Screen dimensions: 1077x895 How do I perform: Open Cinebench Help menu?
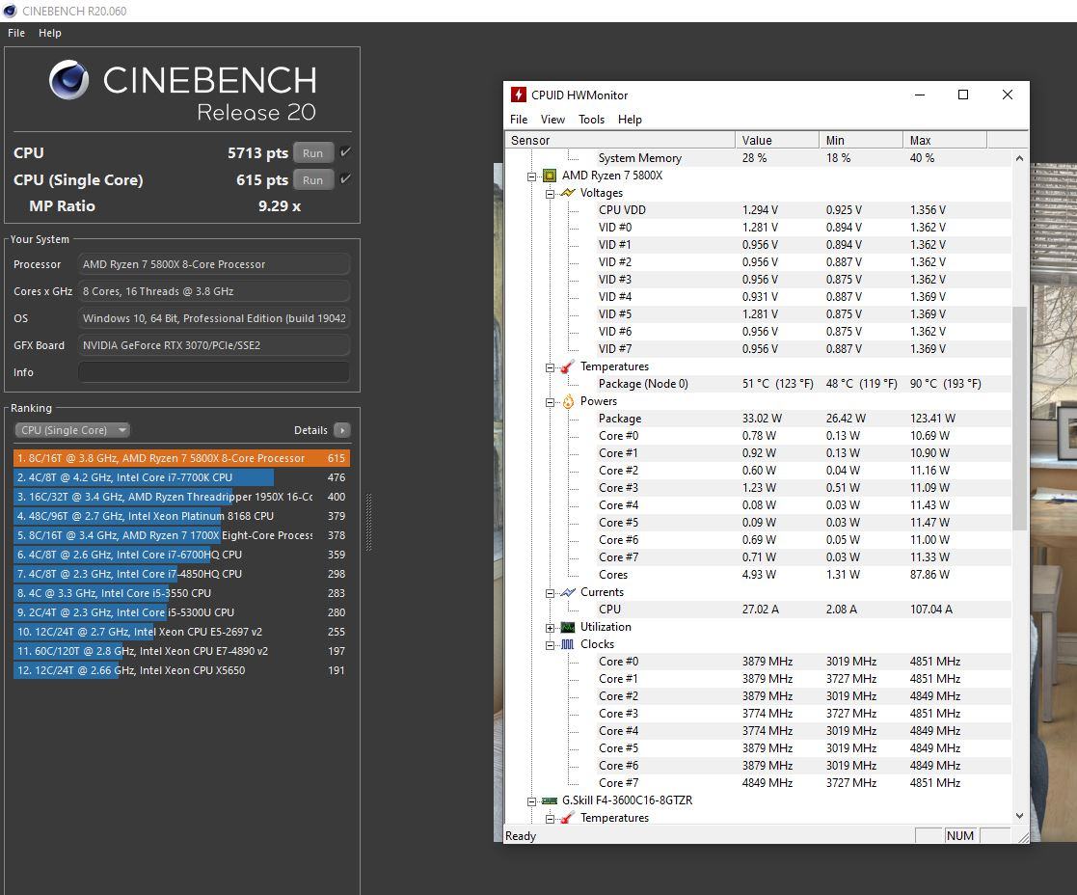[x=49, y=32]
